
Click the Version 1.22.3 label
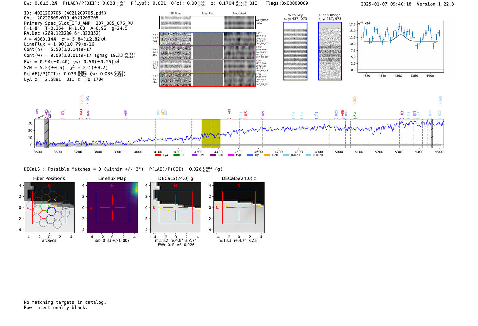click(x=435, y=4)
